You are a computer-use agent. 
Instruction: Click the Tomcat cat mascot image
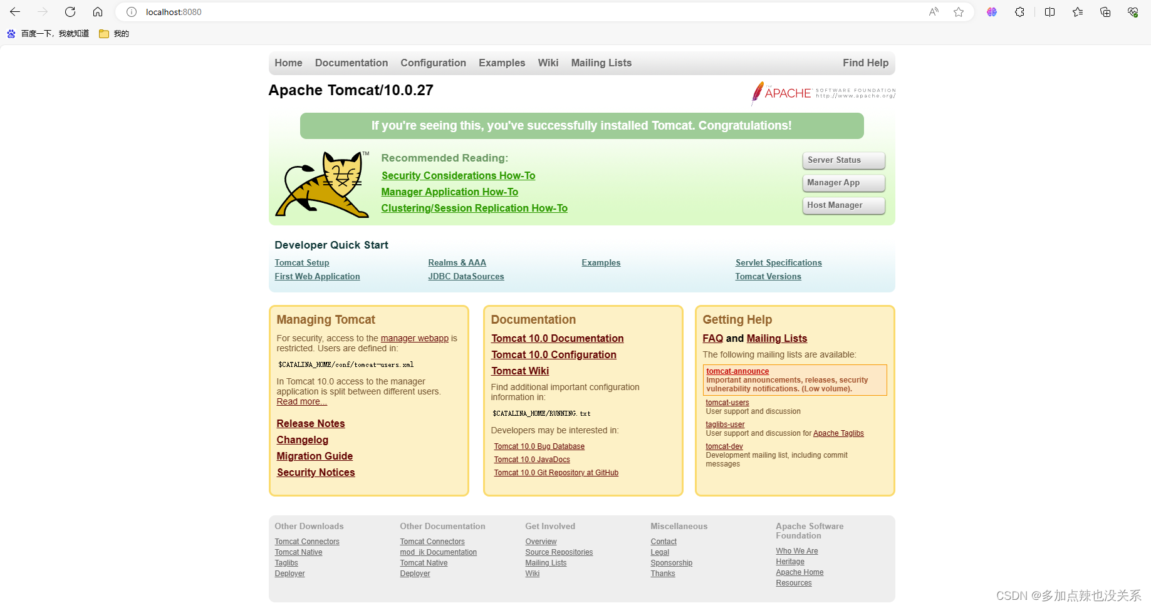322,184
